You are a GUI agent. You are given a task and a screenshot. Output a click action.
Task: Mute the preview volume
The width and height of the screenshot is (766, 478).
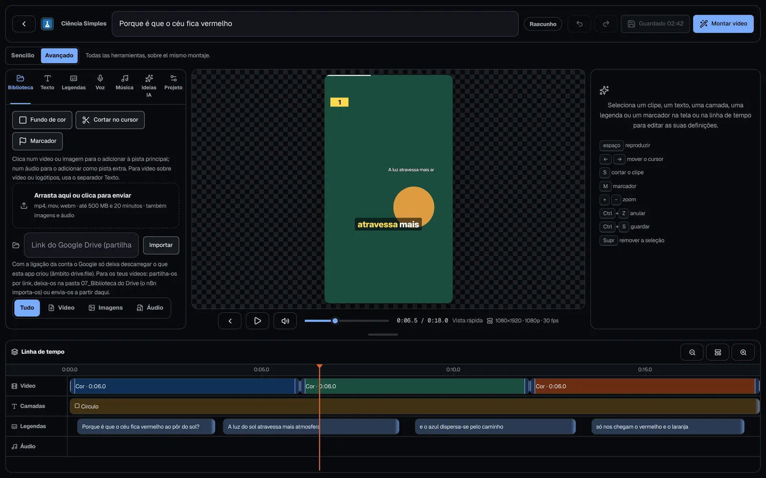click(285, 321)
